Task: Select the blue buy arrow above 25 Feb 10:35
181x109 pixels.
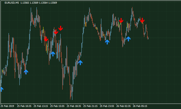Action: pos(26,72)
